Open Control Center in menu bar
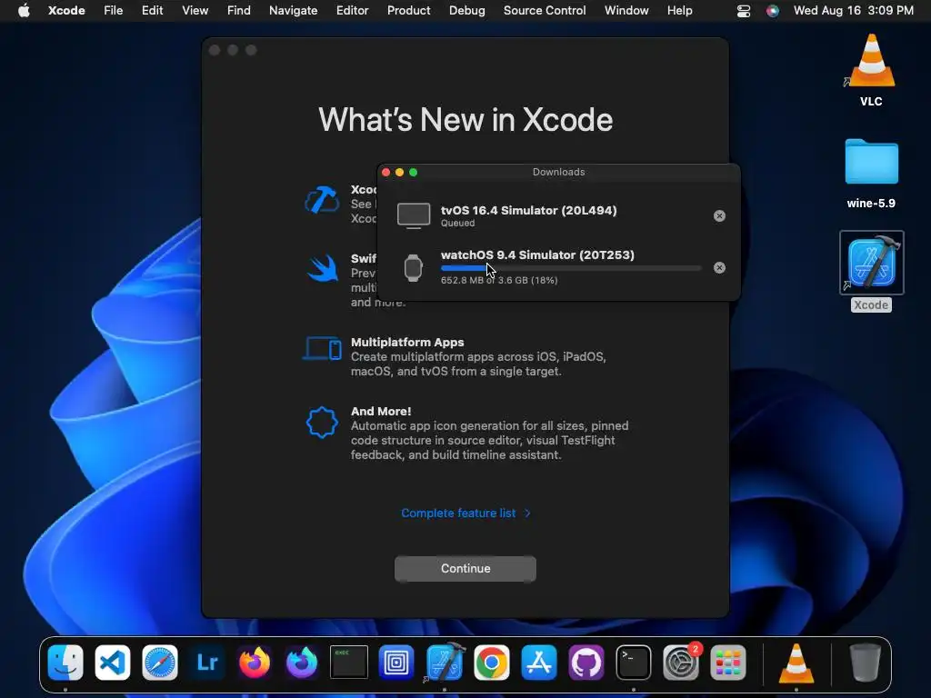 (x=744, y=11)
